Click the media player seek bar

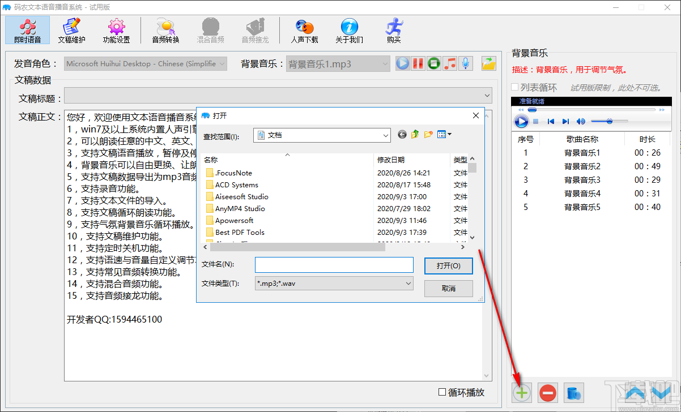[591, 110]
